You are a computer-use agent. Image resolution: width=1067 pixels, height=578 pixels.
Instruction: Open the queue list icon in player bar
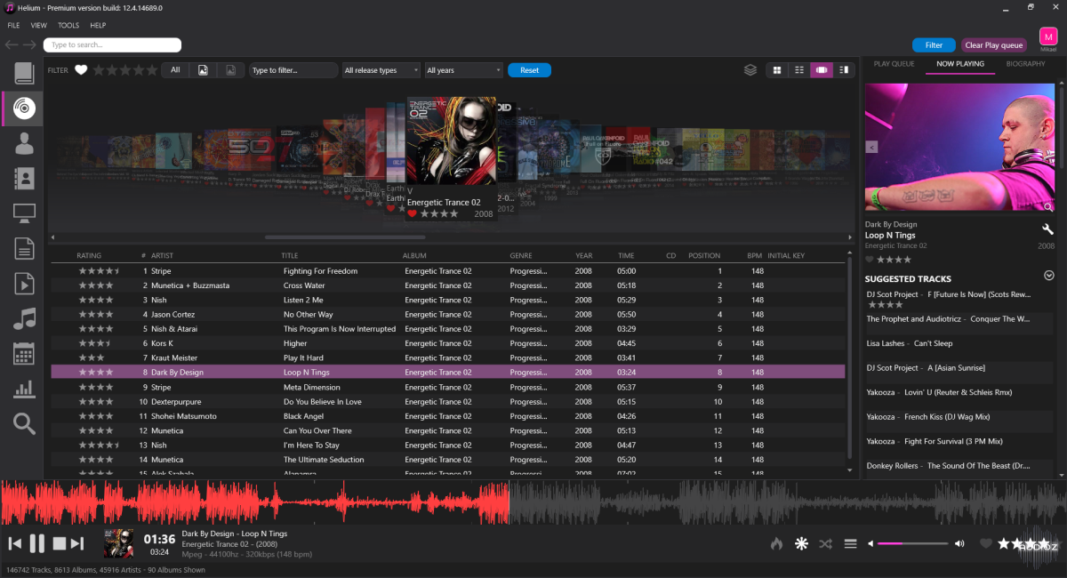point(850,543)
